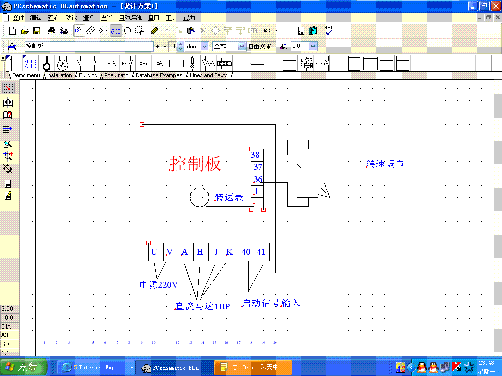The height and width of the screenshot is (376, 502).
Task: Toggle the Symbols tool (valve-shaped icon)
Action: click(x=103, y=31)
